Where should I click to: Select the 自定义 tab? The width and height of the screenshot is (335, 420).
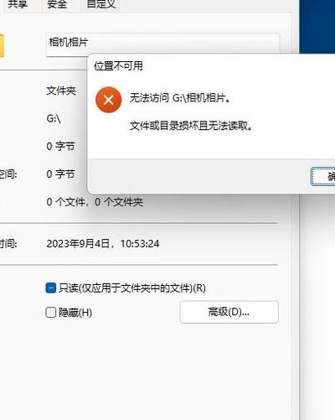click(x=101, y=4)
